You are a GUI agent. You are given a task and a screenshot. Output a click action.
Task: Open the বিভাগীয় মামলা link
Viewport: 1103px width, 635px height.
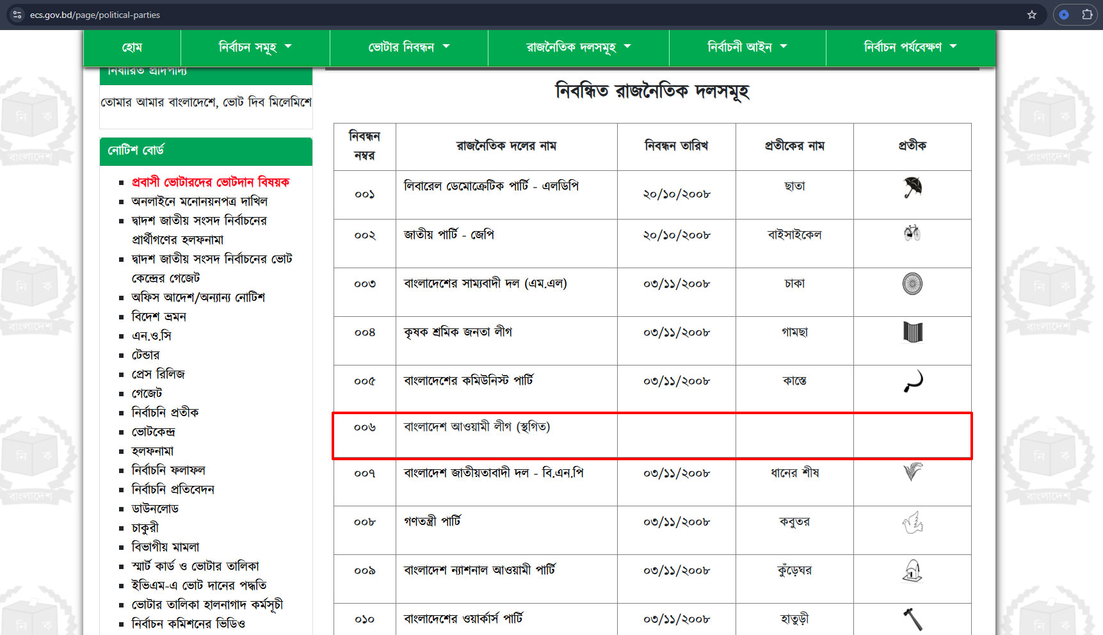click(x=165, y=547)
